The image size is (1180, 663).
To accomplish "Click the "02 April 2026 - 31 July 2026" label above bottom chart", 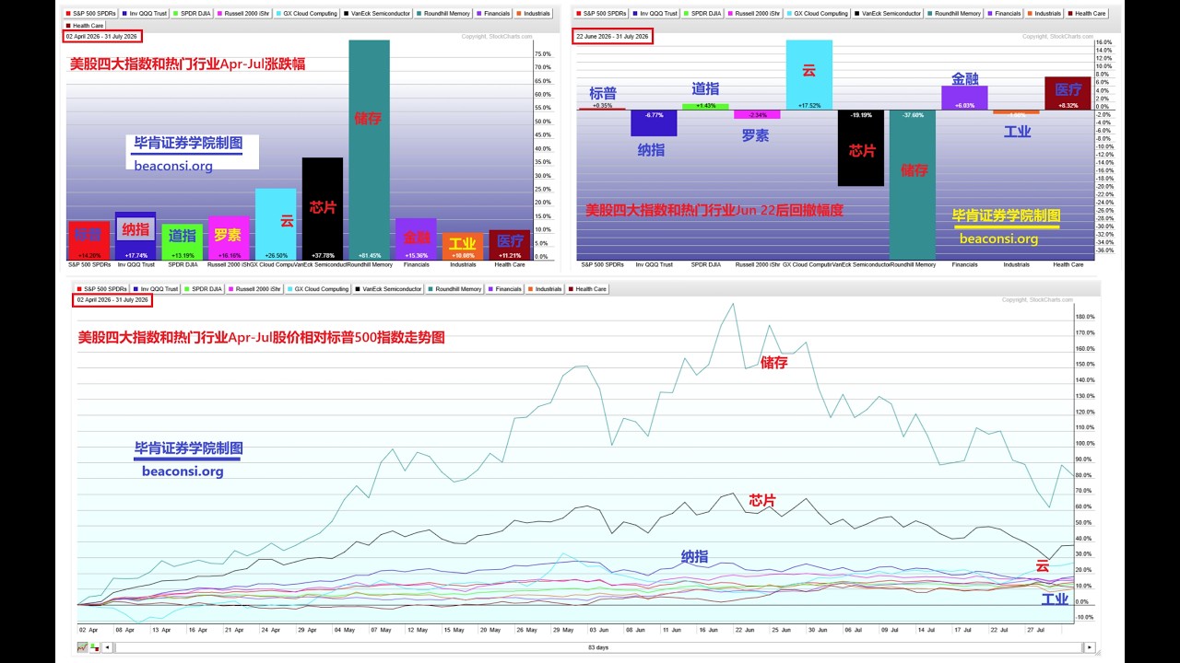I will pyautogui.click(x=114, y=300).
